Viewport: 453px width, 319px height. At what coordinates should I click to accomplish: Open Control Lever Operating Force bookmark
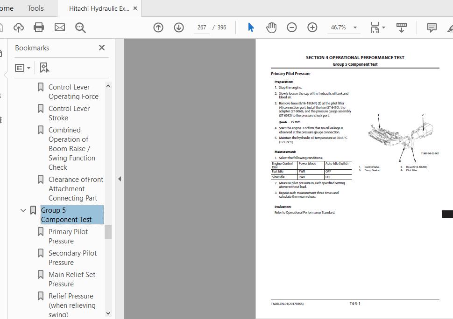pyautogui.click(x=73, y=92)
